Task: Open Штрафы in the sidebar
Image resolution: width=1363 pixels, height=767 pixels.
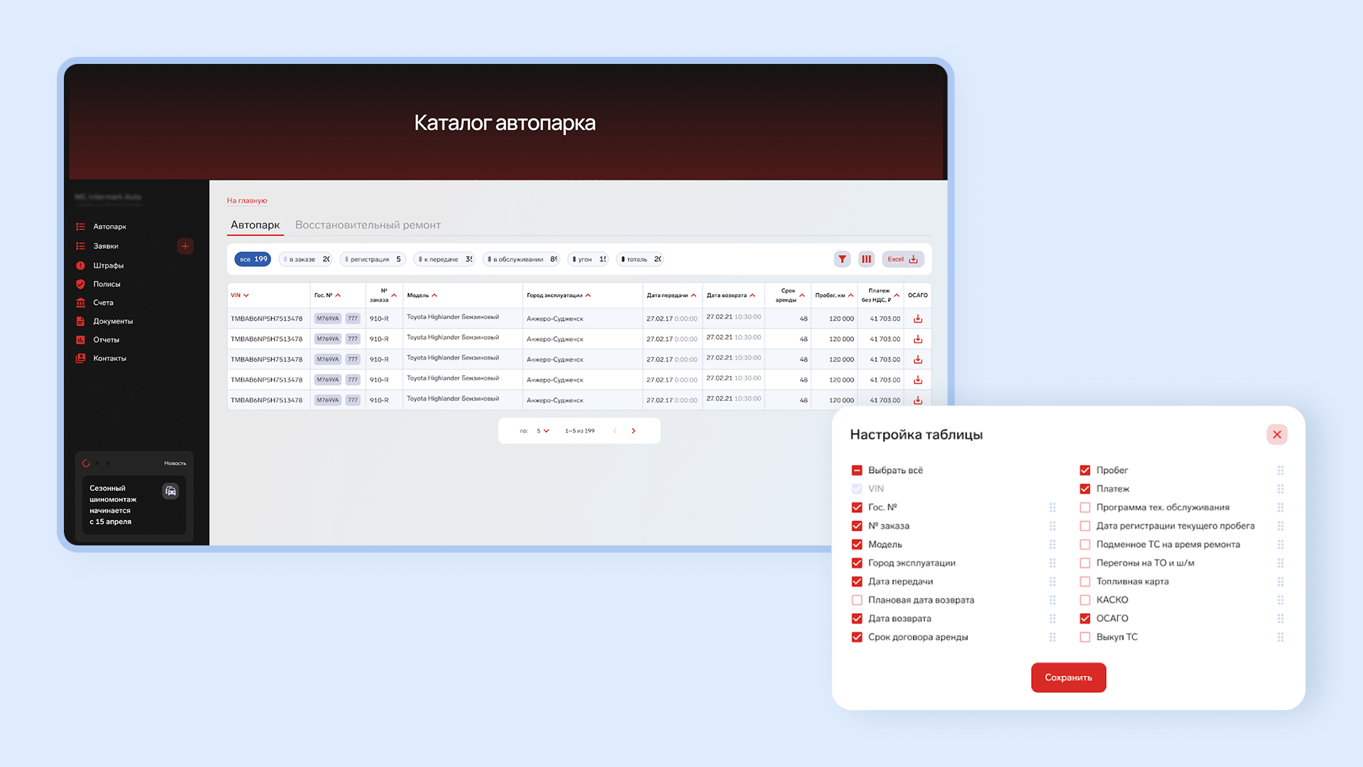Action: point(108,266)
